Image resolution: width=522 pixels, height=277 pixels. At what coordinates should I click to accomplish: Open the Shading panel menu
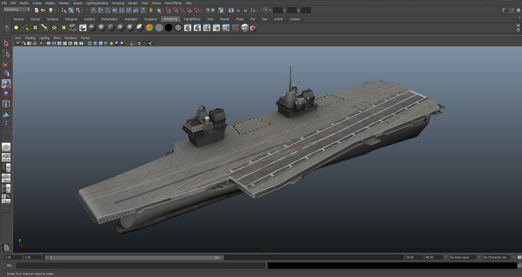click(x=30, y=38)
